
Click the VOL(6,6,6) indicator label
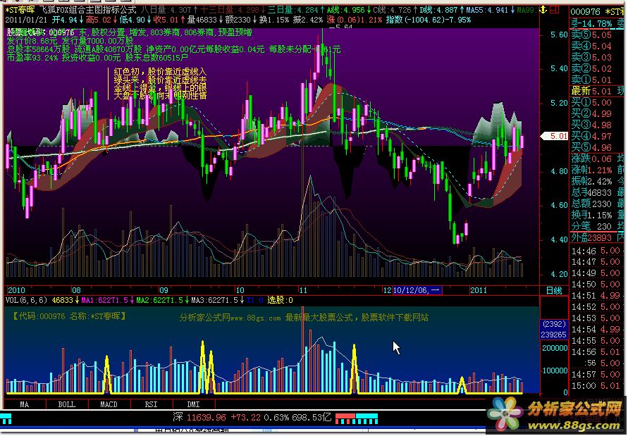pyautogui.click(x=26, y=300)
